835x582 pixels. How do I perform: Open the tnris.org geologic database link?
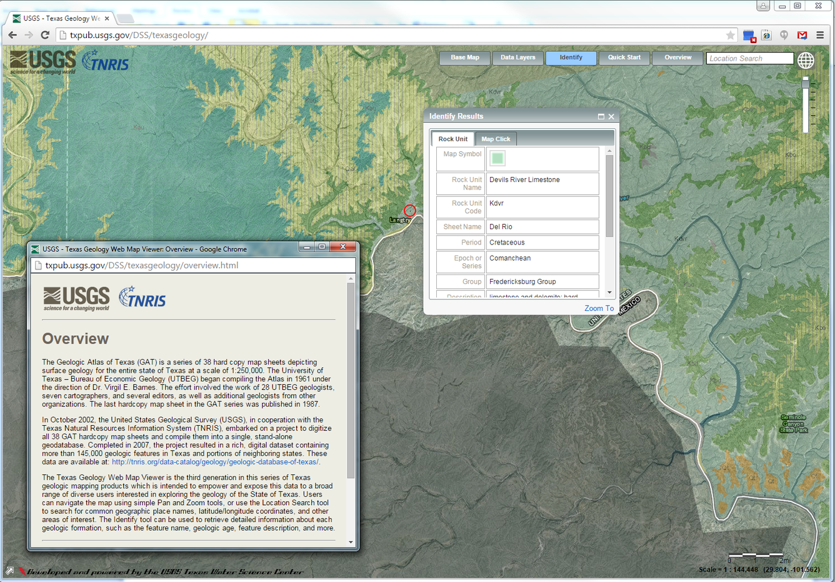(215, 462)
